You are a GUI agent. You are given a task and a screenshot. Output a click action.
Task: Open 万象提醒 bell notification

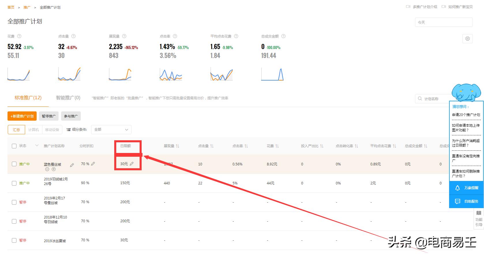point(466,188)
